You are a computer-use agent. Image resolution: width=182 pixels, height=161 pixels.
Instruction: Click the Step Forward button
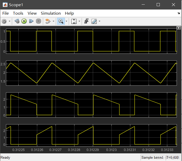click(31, 21)
